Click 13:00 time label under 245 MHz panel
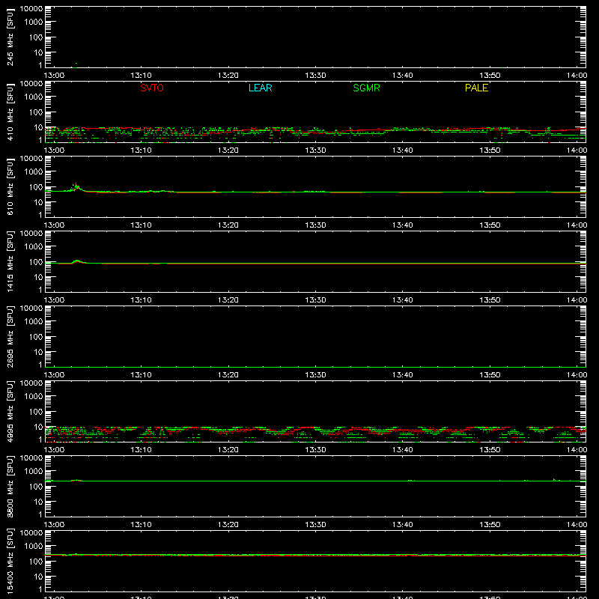Image resolution: width=599 pixels, height=599 pixels. click(x=54, y=76)
